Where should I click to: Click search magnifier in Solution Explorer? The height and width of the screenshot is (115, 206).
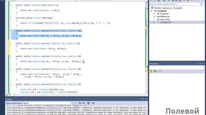point(201,4)
